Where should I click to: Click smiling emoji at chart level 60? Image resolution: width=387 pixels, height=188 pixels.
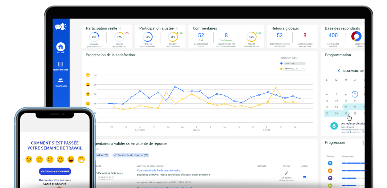88,94
